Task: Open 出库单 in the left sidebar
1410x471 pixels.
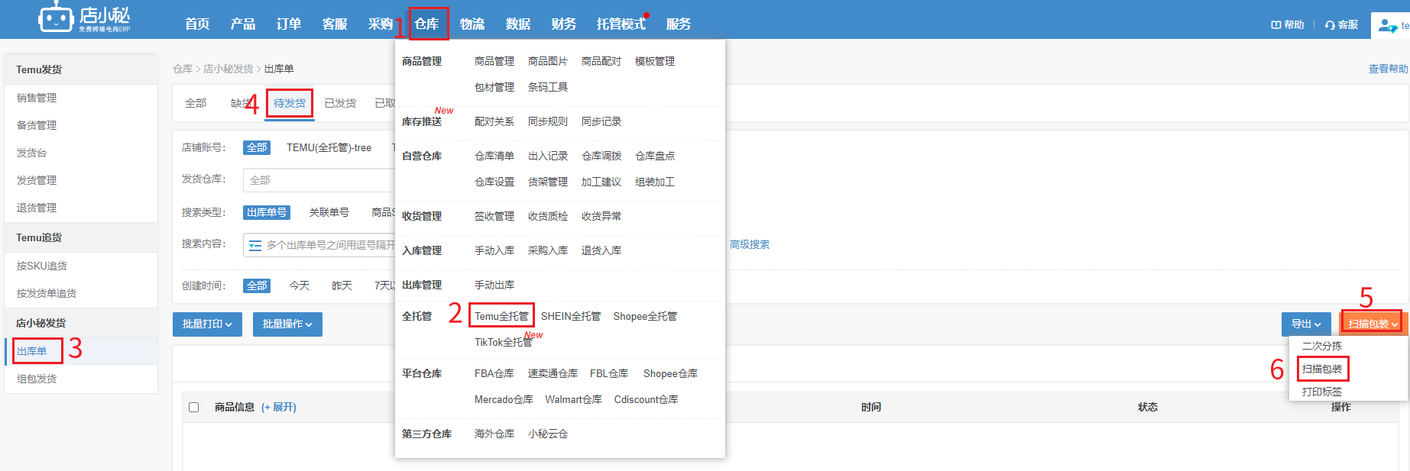Action: coord(32,351)
